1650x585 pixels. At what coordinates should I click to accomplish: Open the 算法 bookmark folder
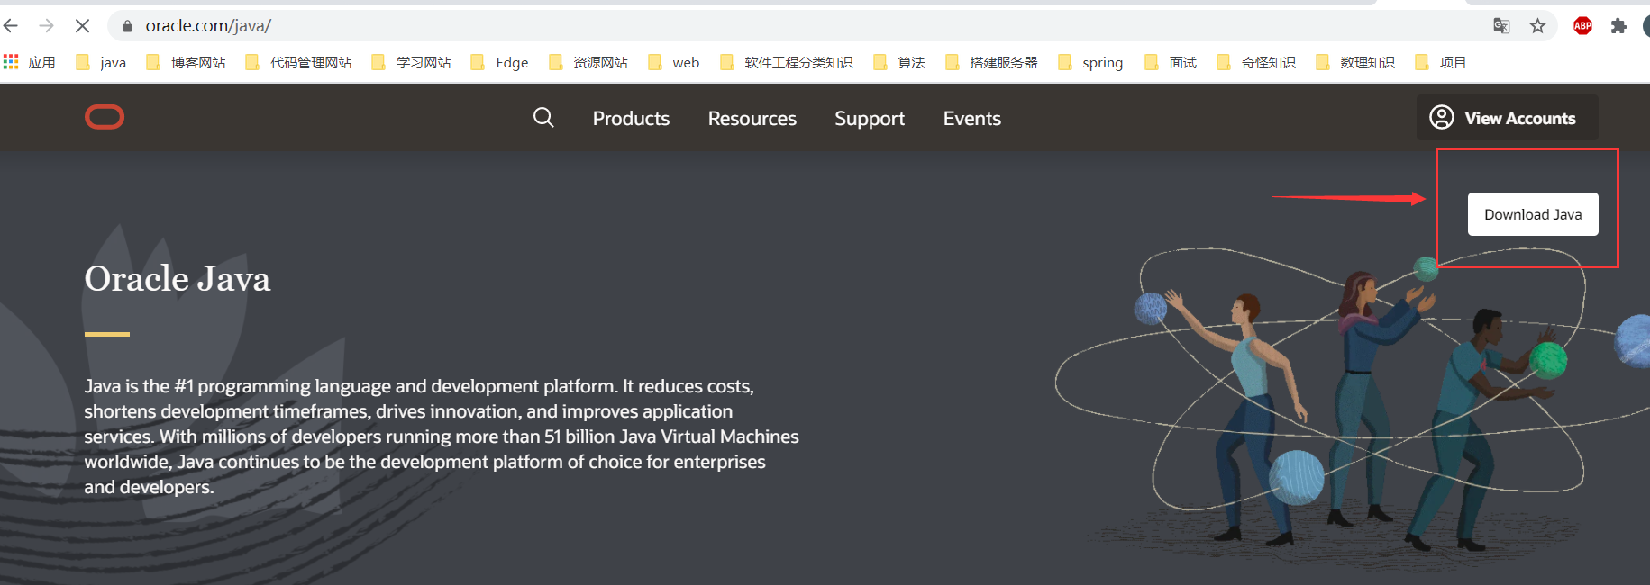point(899,62)
